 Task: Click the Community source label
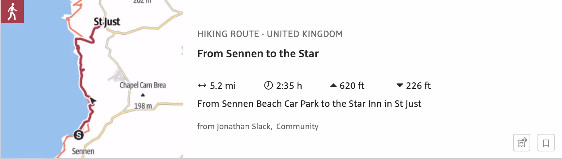coord(297,126)
